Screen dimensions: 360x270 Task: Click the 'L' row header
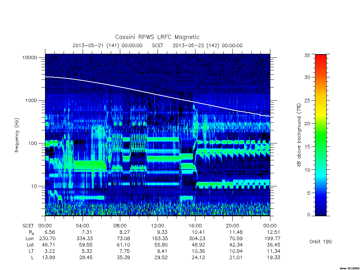32,257
